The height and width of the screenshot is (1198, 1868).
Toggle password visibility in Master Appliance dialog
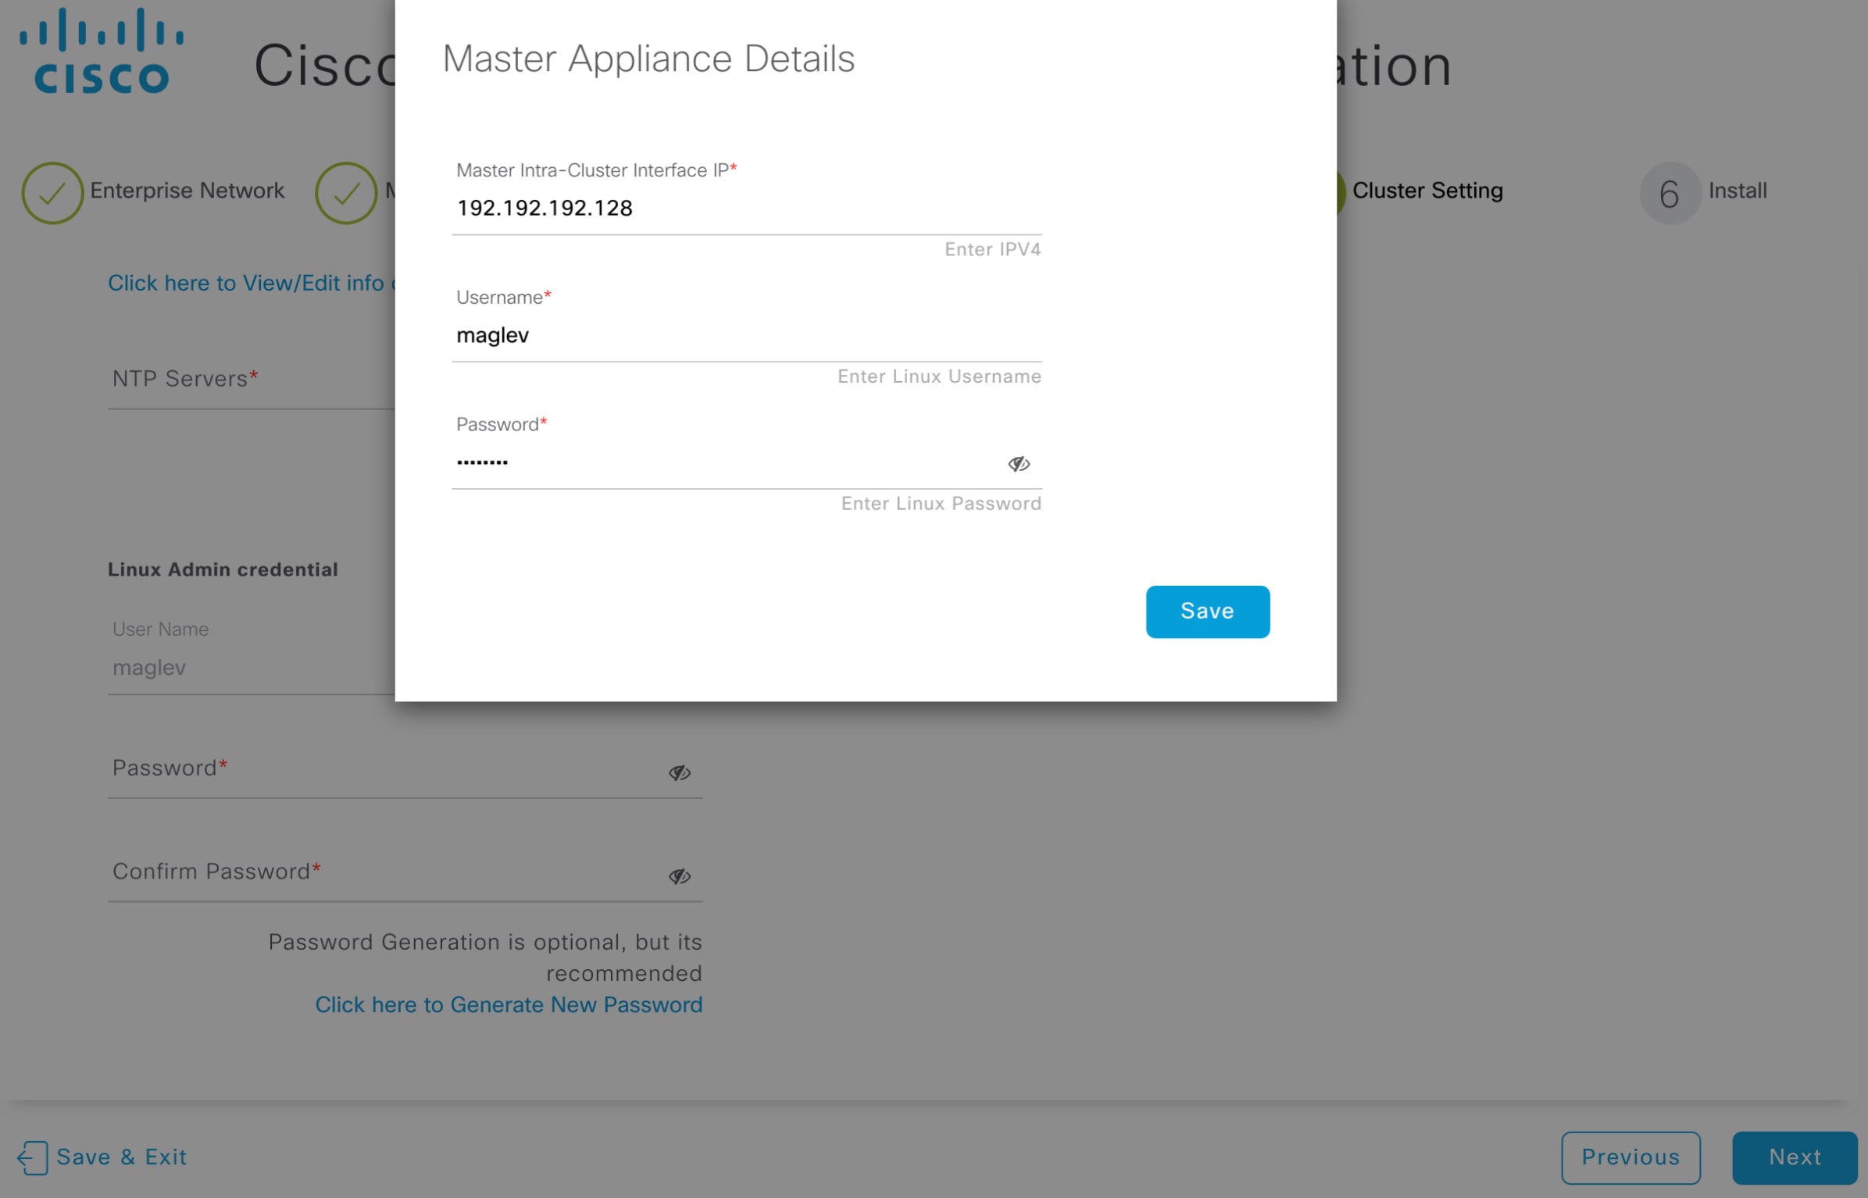[1018, 464]
